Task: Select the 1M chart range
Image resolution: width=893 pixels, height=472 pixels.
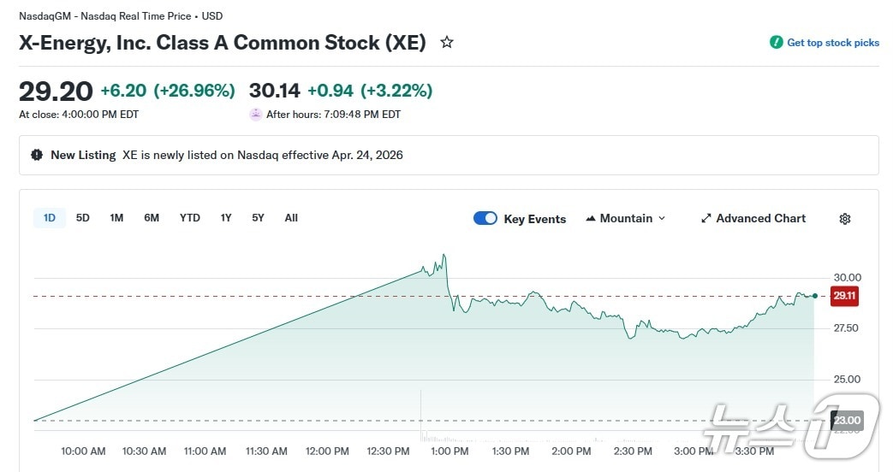Action: coord(116,218)
